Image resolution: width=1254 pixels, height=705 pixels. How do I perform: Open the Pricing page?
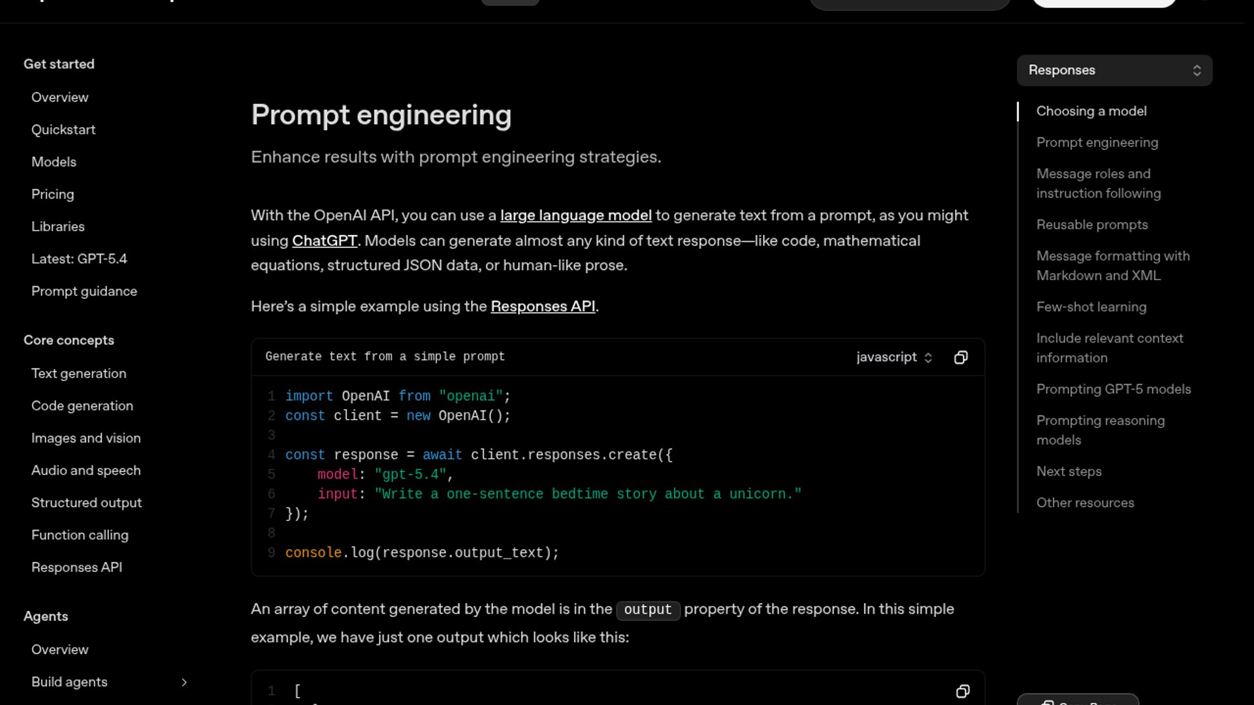(52, 195)
